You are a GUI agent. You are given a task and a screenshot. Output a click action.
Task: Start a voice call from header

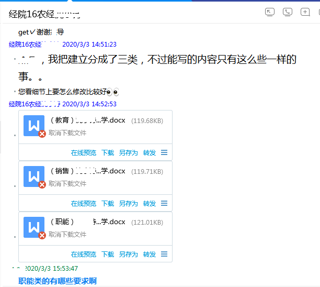pyautogui.click(x=288, y=12)
